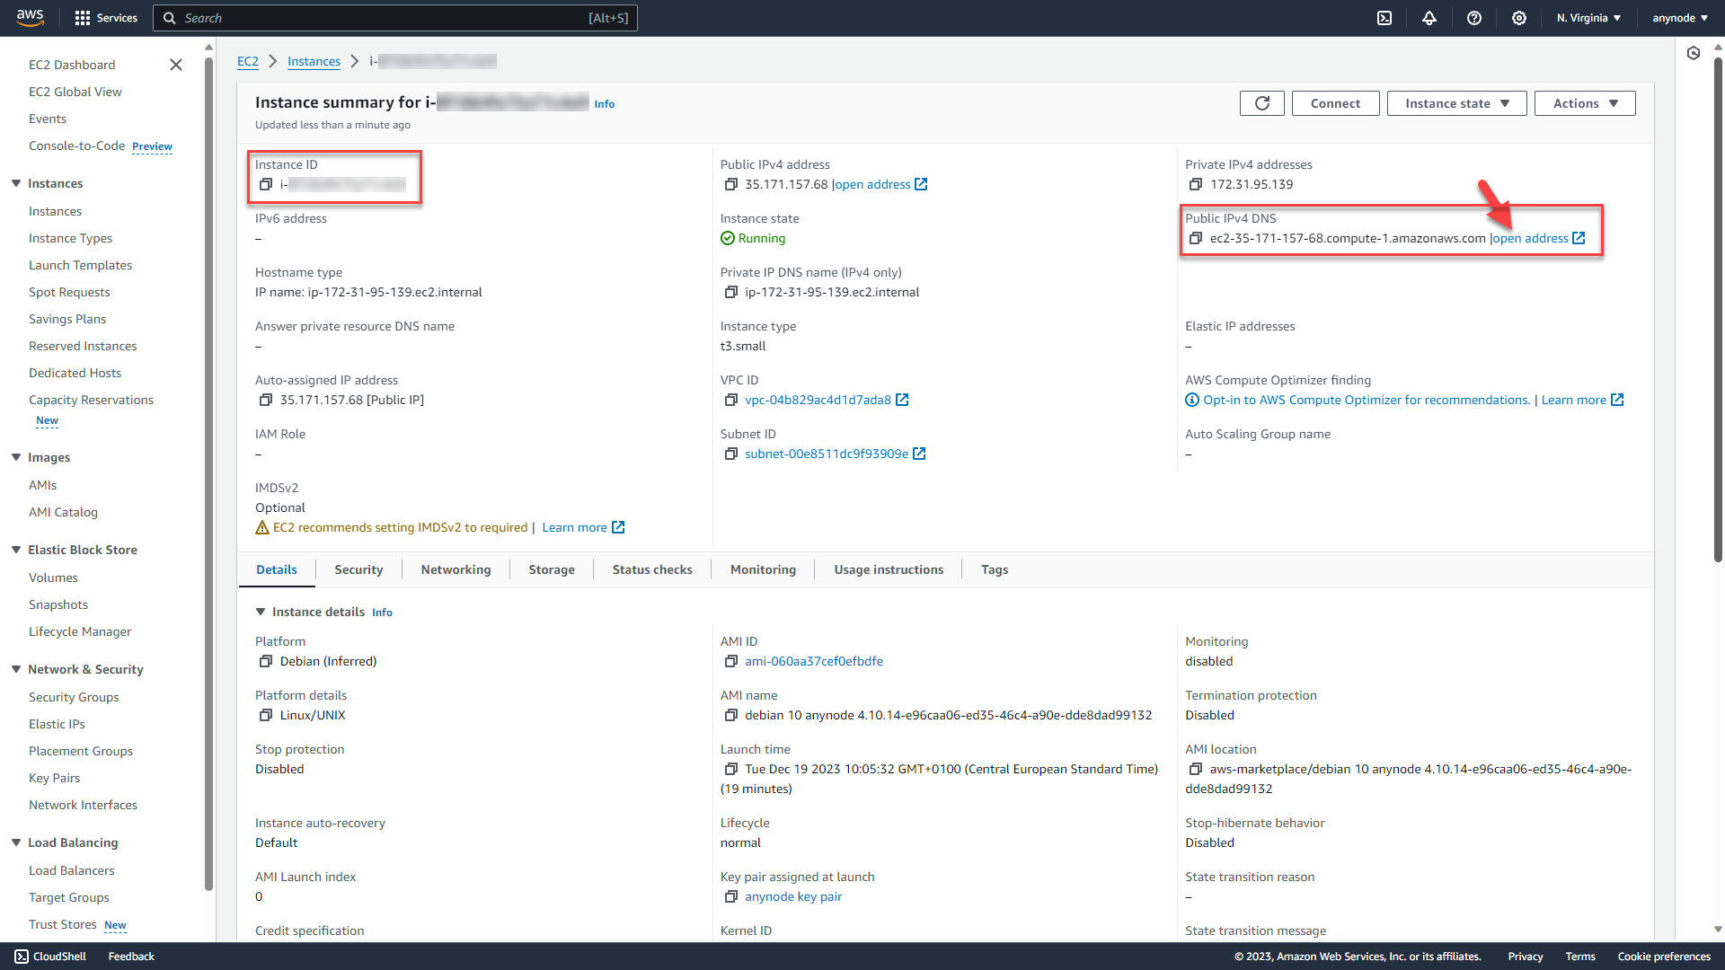Collapse the Instance details section
The image size is (1725, 970).
(261, 612)
